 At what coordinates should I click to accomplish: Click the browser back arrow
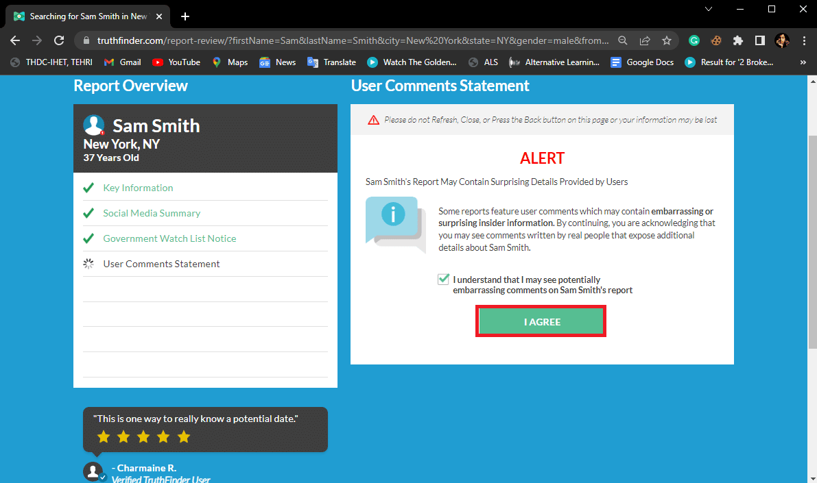tap(15, 40)
